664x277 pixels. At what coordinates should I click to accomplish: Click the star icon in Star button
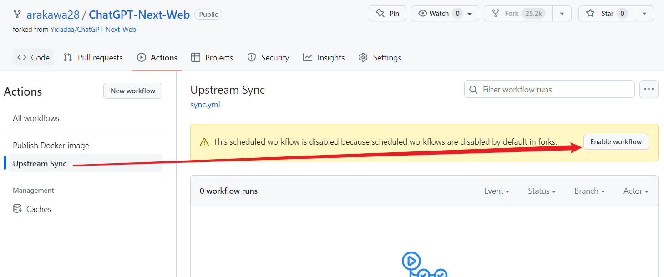click(x=590, y=14)
